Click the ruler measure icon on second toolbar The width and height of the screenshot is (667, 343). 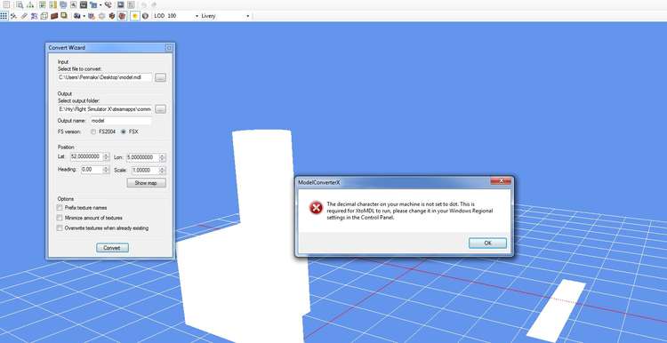[x=24, y=16]
